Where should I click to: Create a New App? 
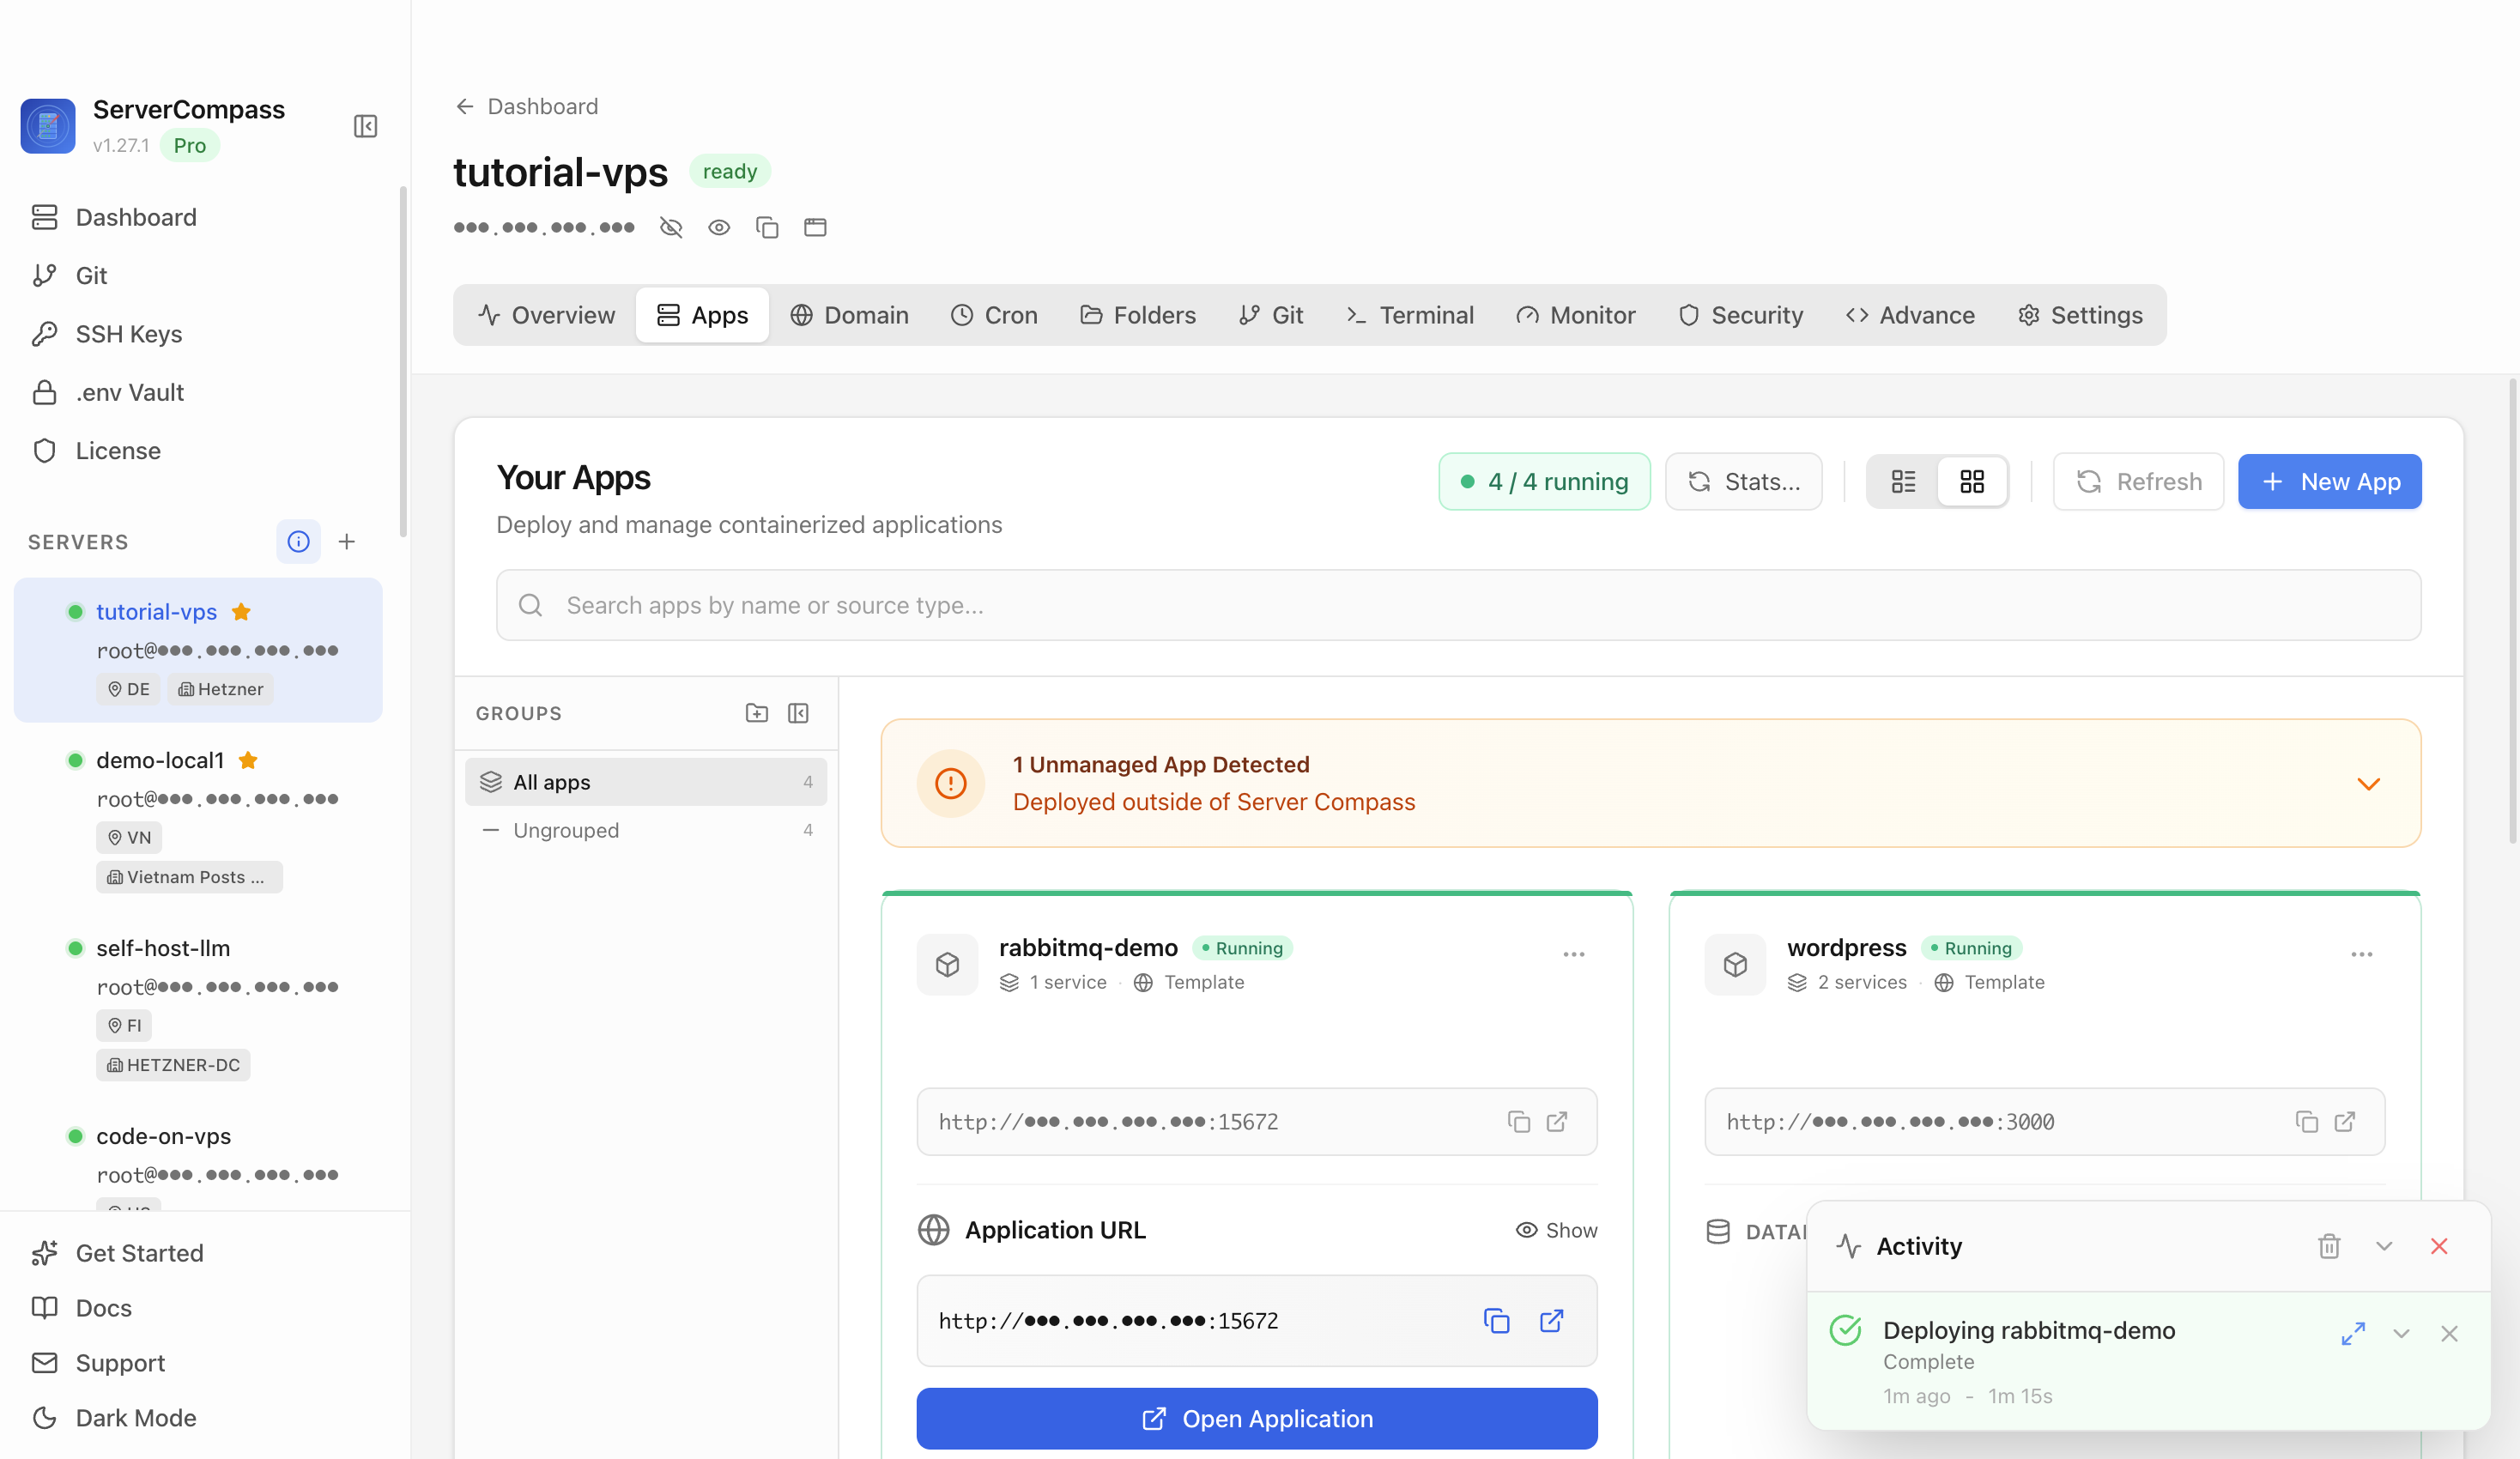(2330, 481)
